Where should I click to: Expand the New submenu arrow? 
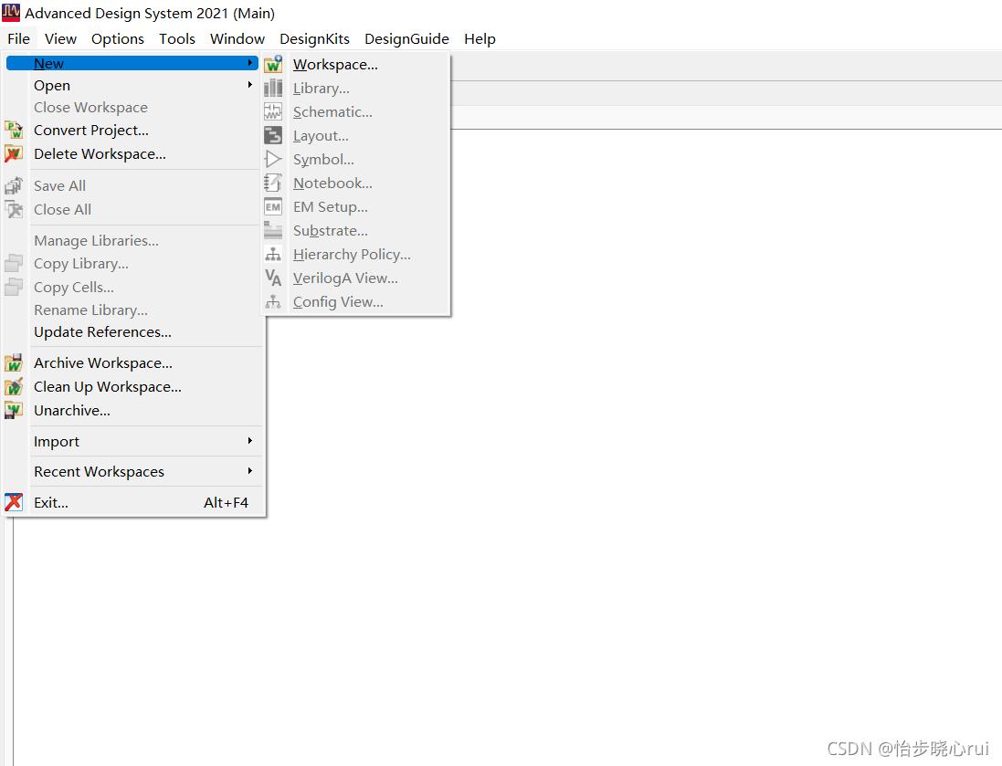pyautogui.click(x=250, y=63)
